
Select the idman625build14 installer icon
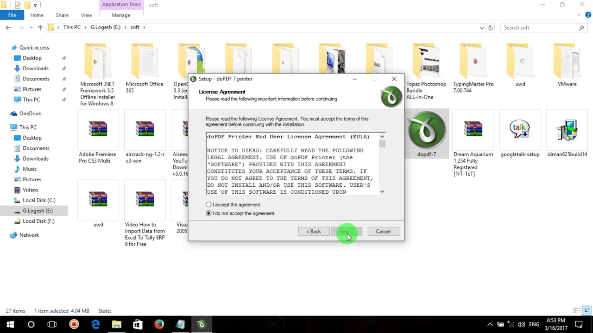pos(567,129)
